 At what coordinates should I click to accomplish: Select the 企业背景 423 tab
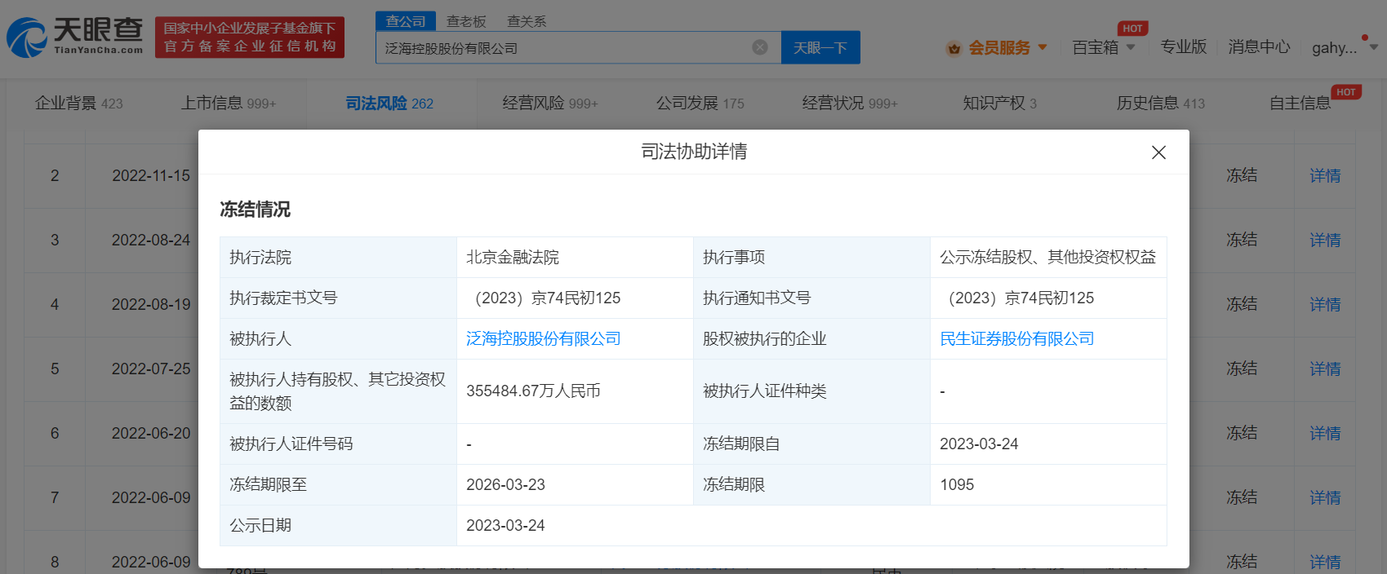(x=79, y=104)
